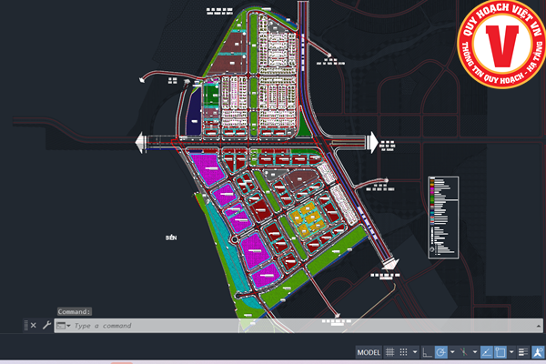Image resolution: width=546 pixels, height=364 pixels.
Task: Expand the Snap mode settings arrow
Action: tap(415, 352)
